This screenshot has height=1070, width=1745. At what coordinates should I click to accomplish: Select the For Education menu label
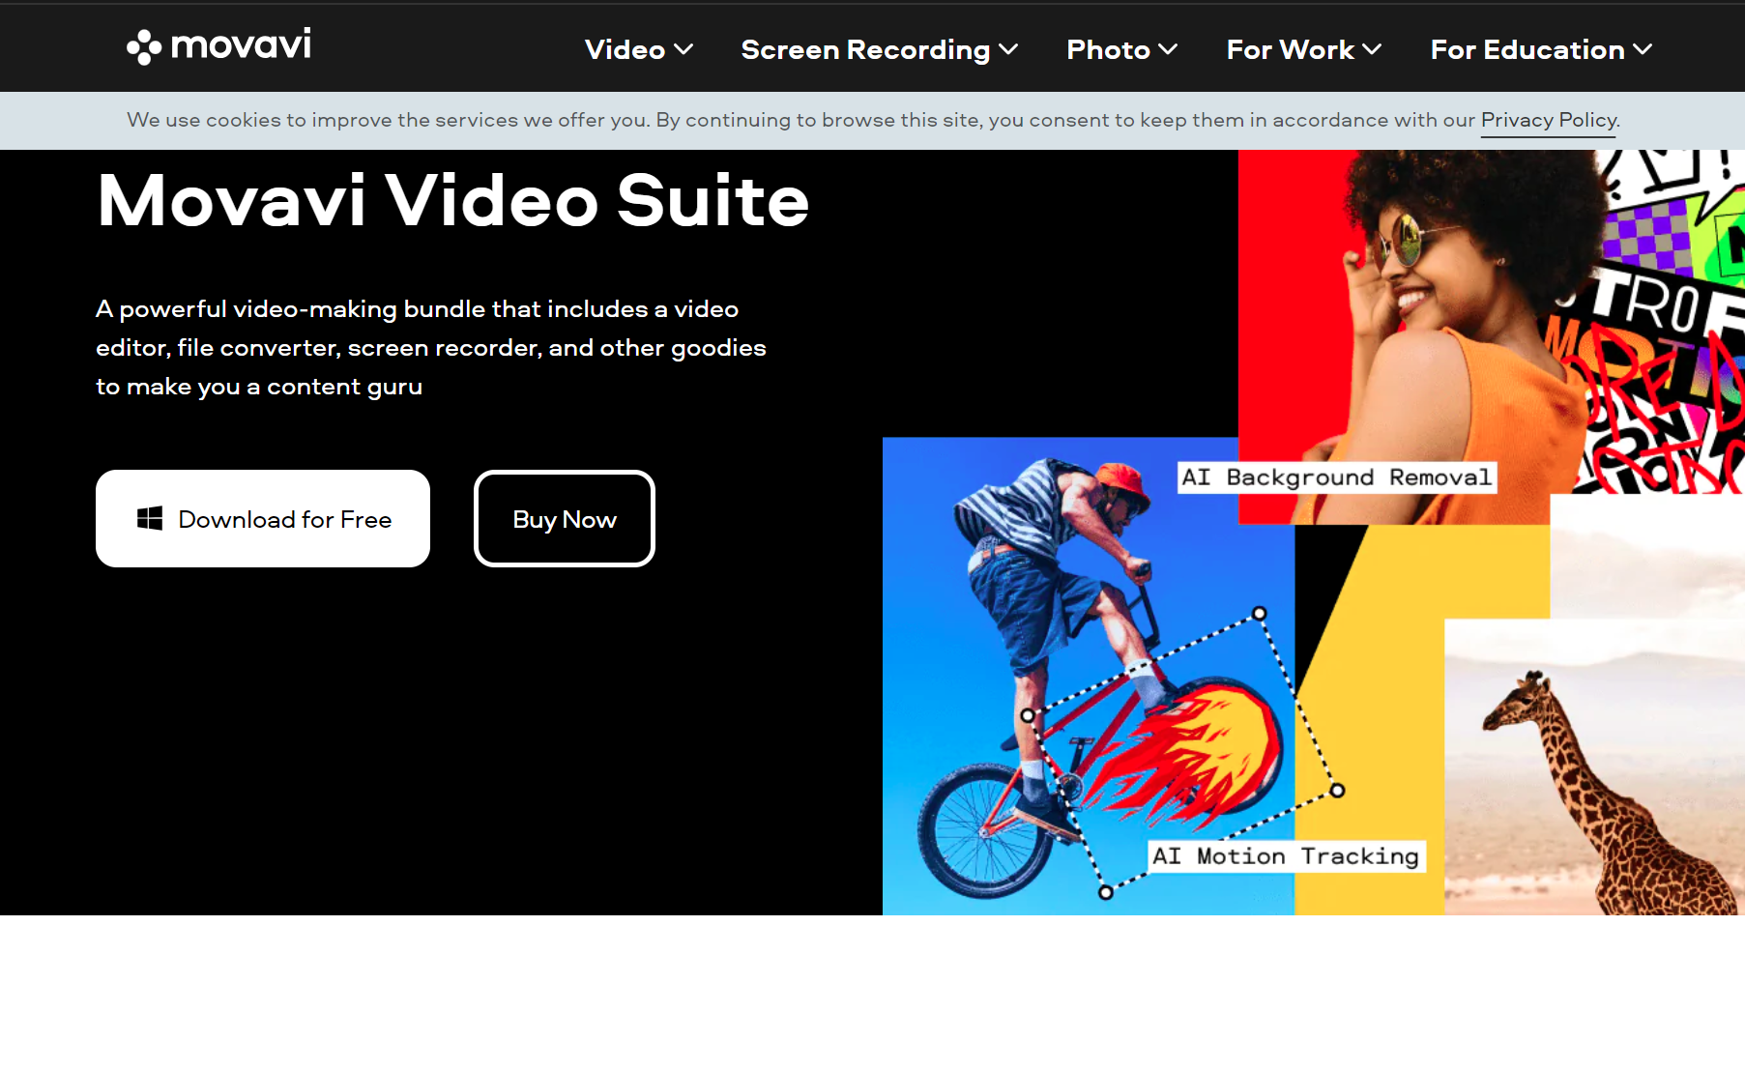pyautogui.click(x=1527, y=50)
